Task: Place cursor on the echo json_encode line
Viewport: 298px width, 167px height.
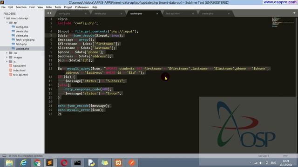Action: [84, 106]
